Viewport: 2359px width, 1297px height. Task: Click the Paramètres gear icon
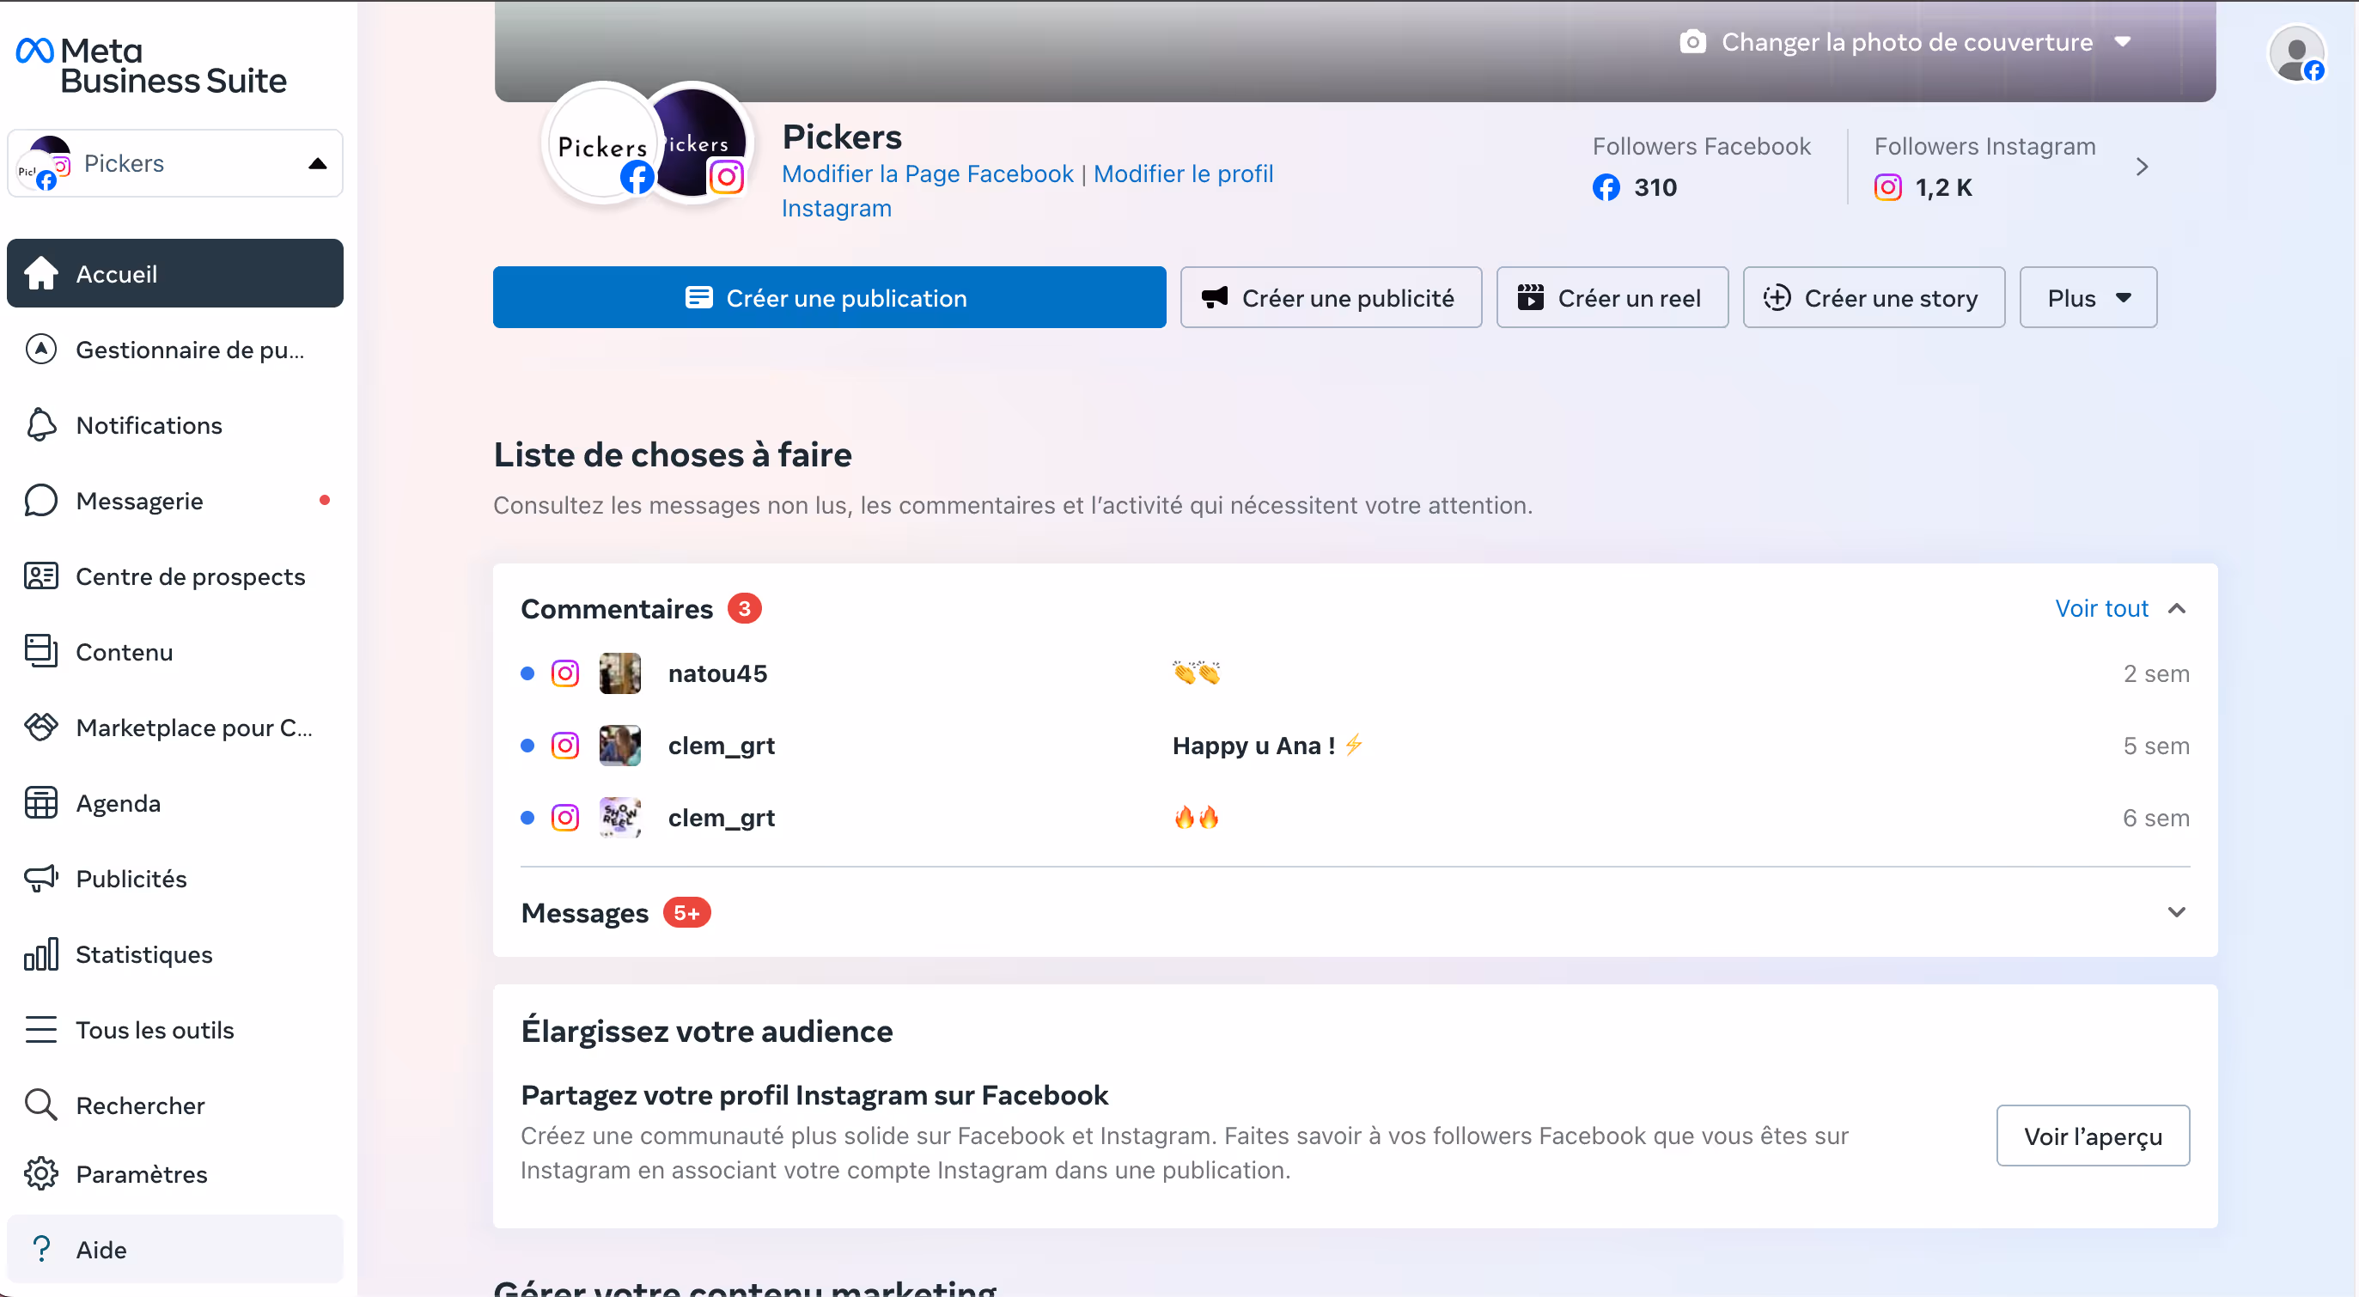(x=41, y=1173)
